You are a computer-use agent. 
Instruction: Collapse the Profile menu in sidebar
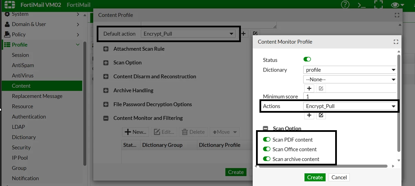pos(78,45)
